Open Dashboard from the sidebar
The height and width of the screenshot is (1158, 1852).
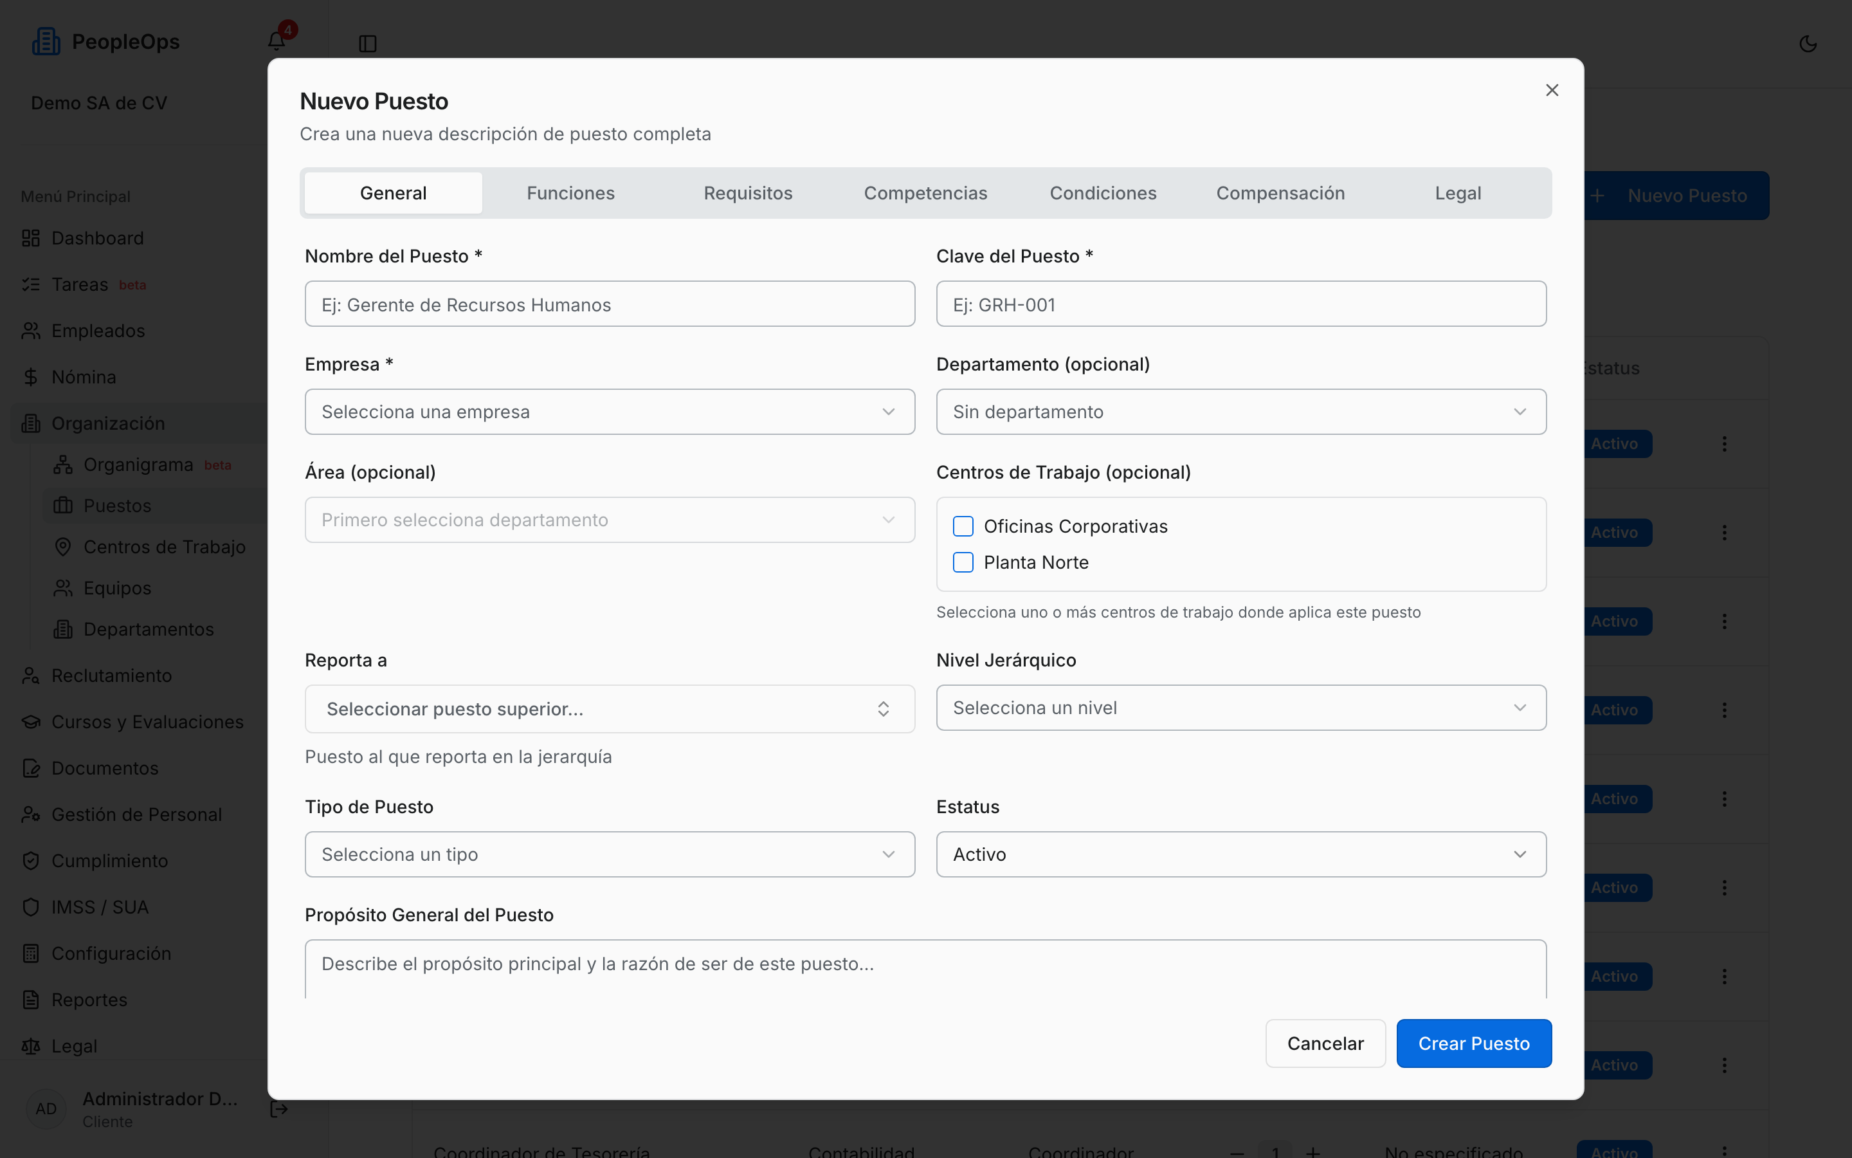tap(98, 238)
